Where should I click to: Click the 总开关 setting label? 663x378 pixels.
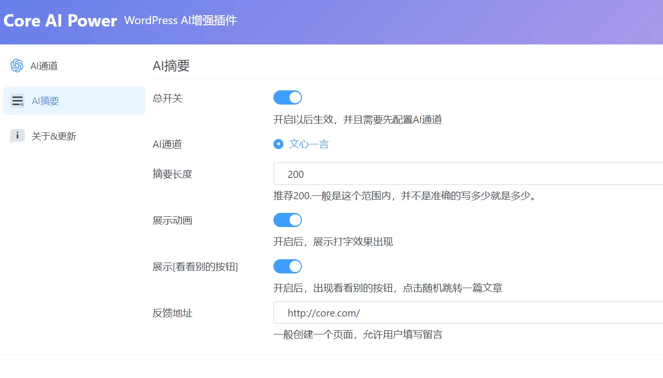tap(166, 97)
